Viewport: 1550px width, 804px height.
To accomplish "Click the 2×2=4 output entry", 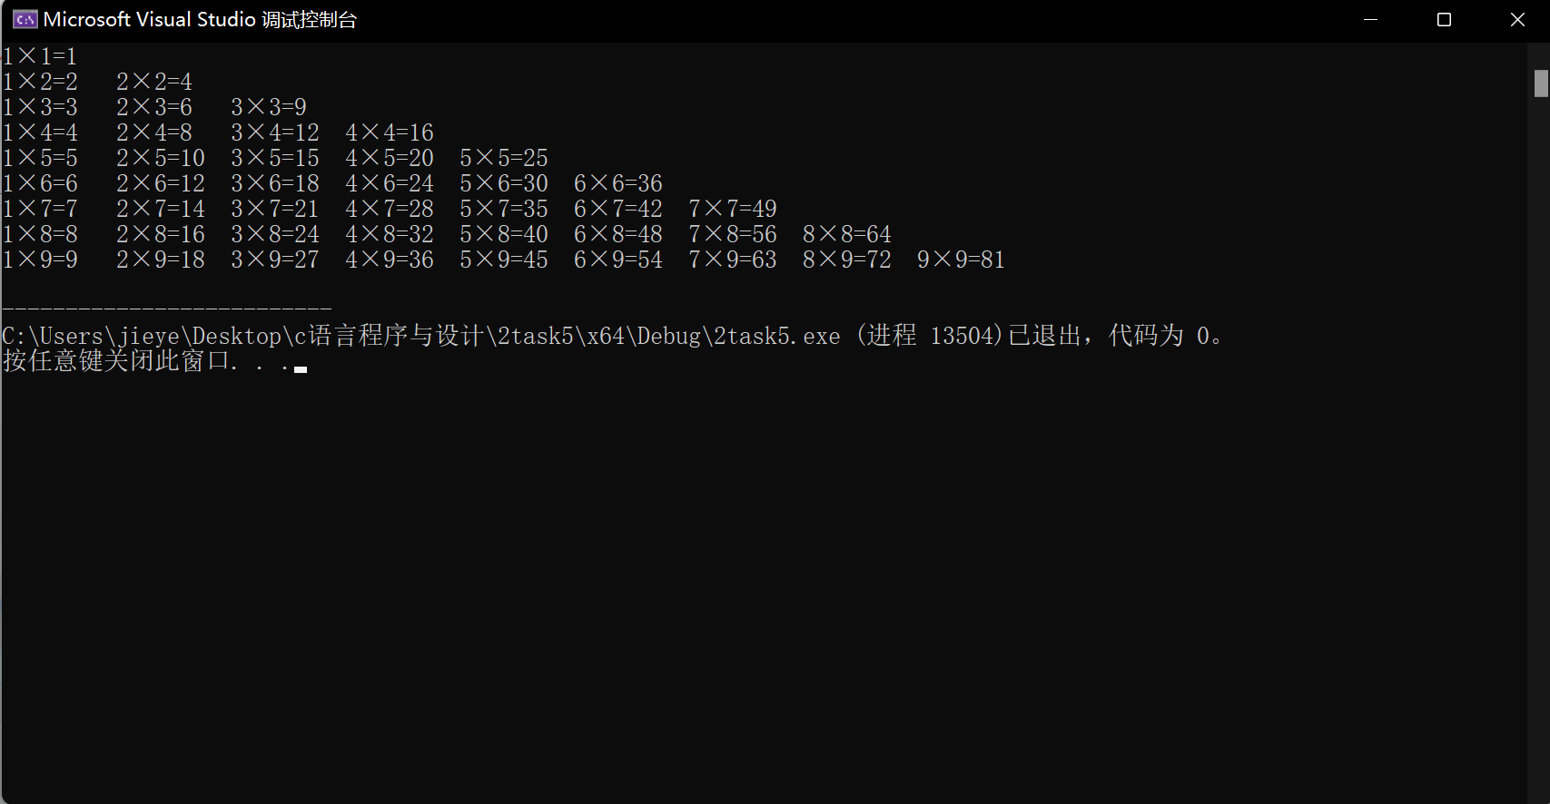I will tap(153, 82).
